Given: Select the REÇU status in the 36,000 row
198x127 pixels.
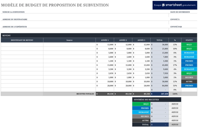Looking at the screenshot, I should pyautogui.click(x=189, y=45).
